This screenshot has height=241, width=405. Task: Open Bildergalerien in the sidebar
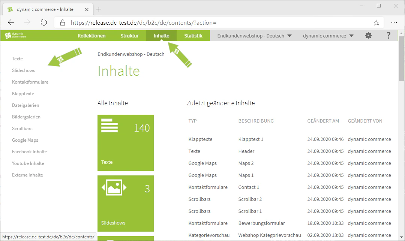(x=26, y=117)
